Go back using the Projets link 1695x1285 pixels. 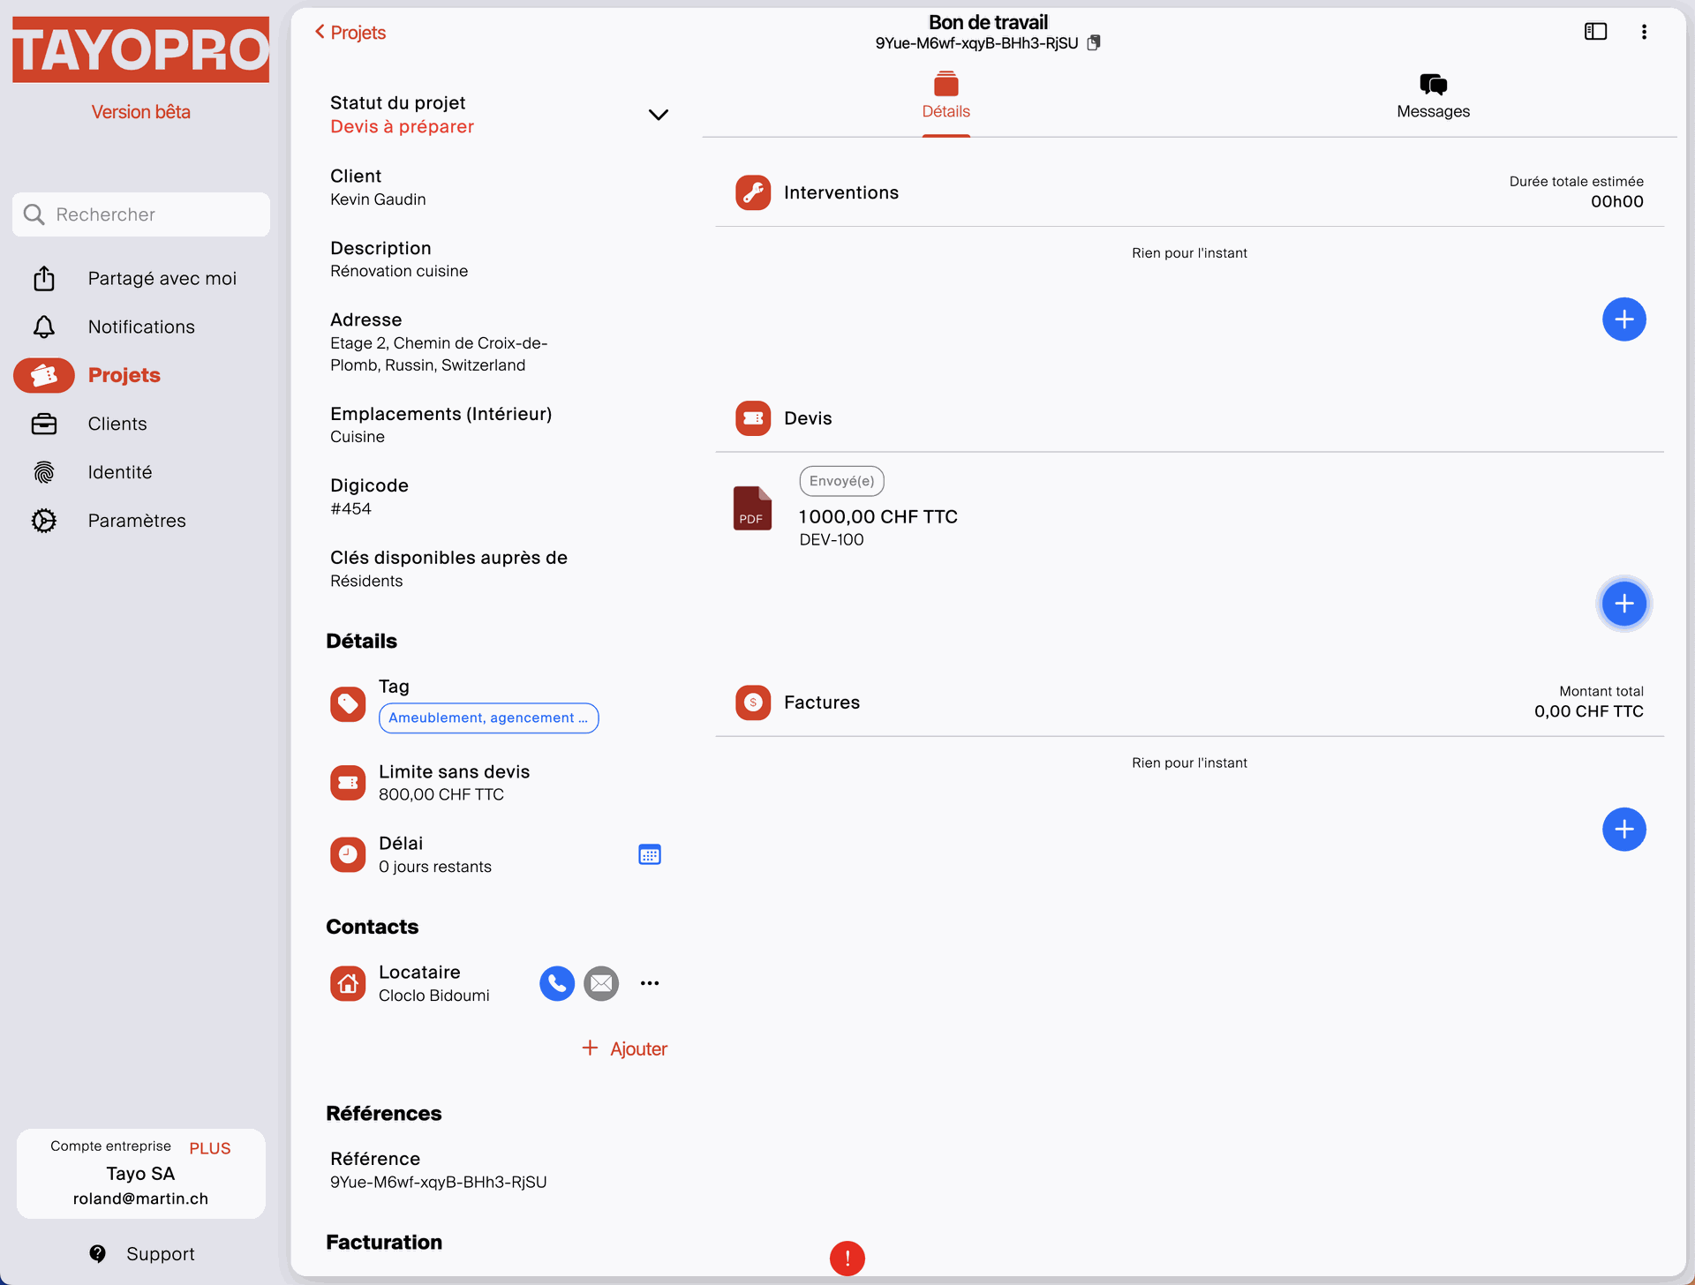point(350,32)
